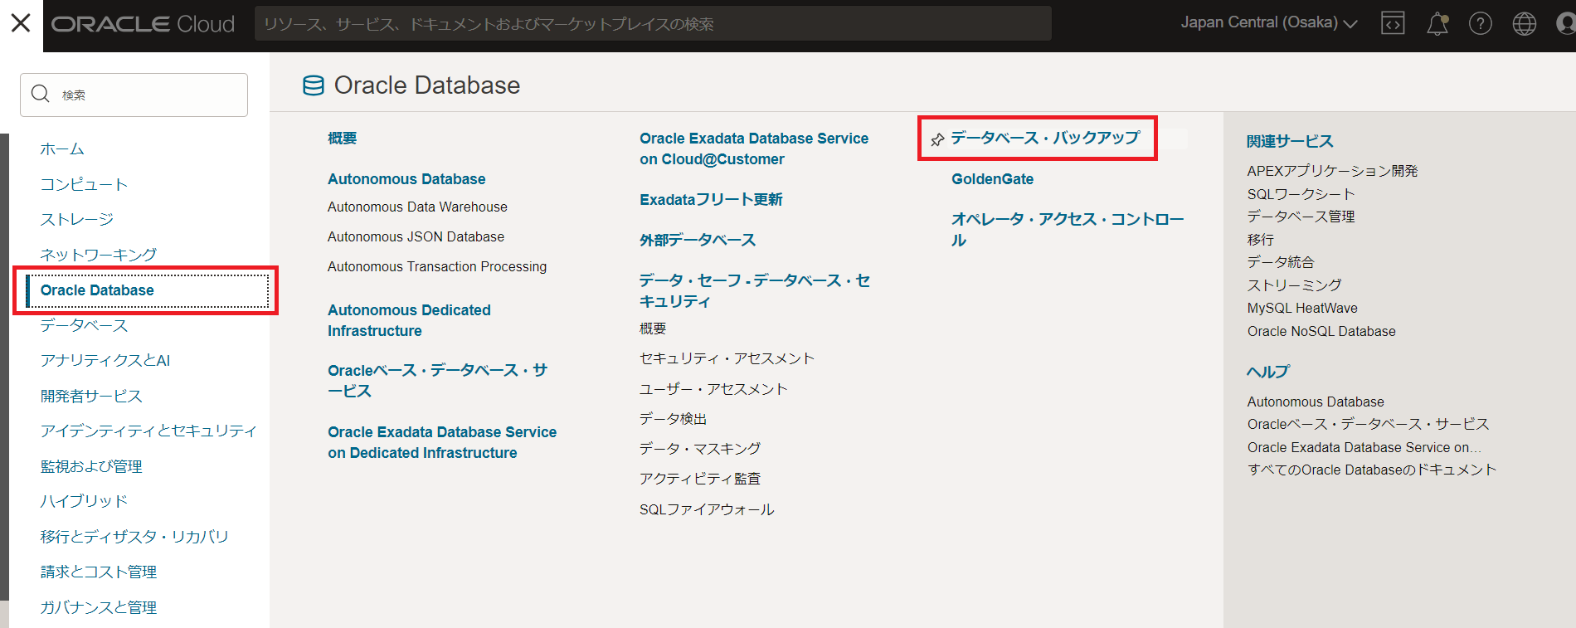Click the top resource search bar

652,24
